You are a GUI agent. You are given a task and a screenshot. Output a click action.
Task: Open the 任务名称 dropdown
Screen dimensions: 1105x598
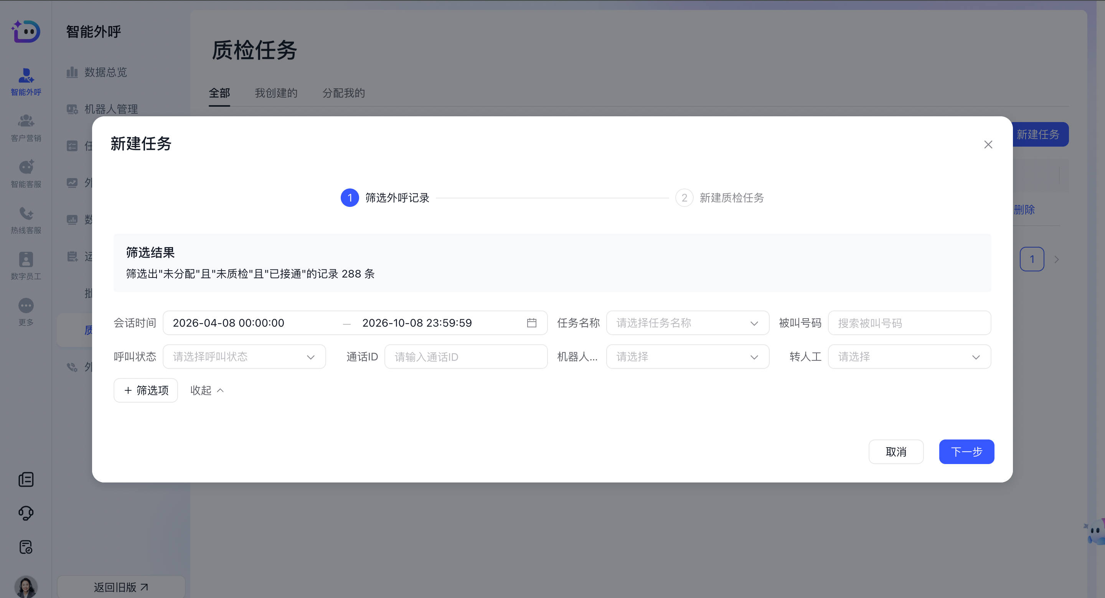coord(688,322)
